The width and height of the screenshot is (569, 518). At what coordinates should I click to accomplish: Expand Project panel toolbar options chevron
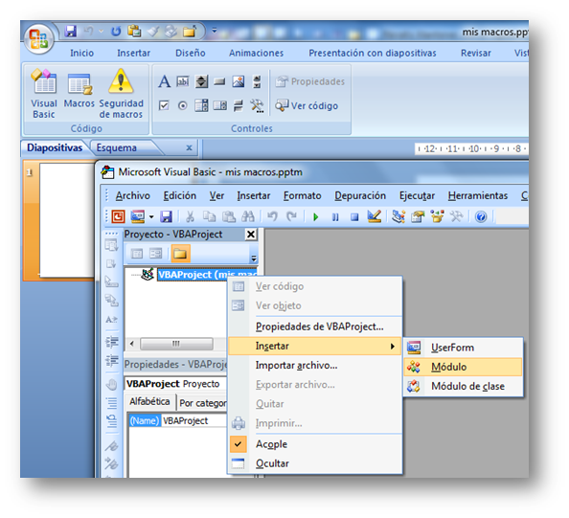click(254, 259)
